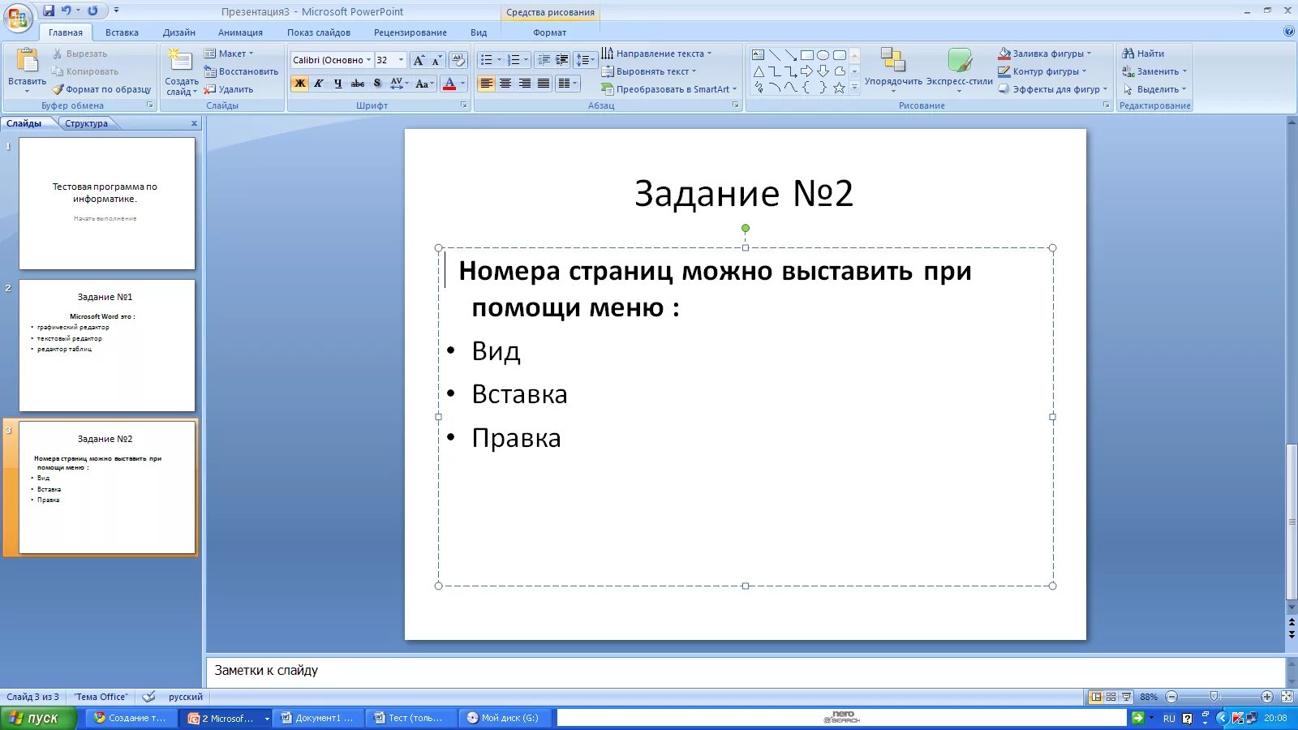1298x730 pixels.
Task: Click Преобразовать в SmartArt
Action: (x=669, y=89)
